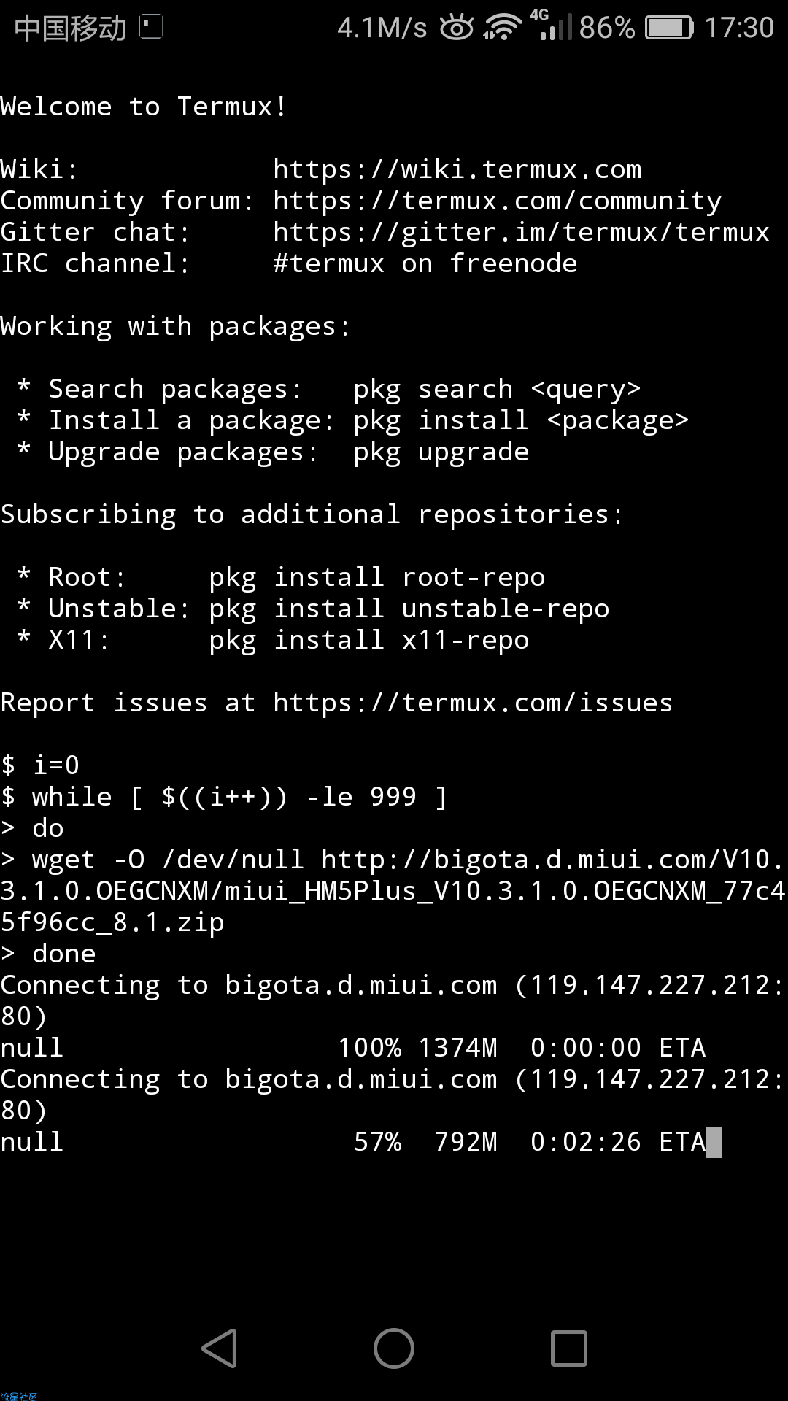Open the gitter.im/termux/termux chat link

[522, 232]
